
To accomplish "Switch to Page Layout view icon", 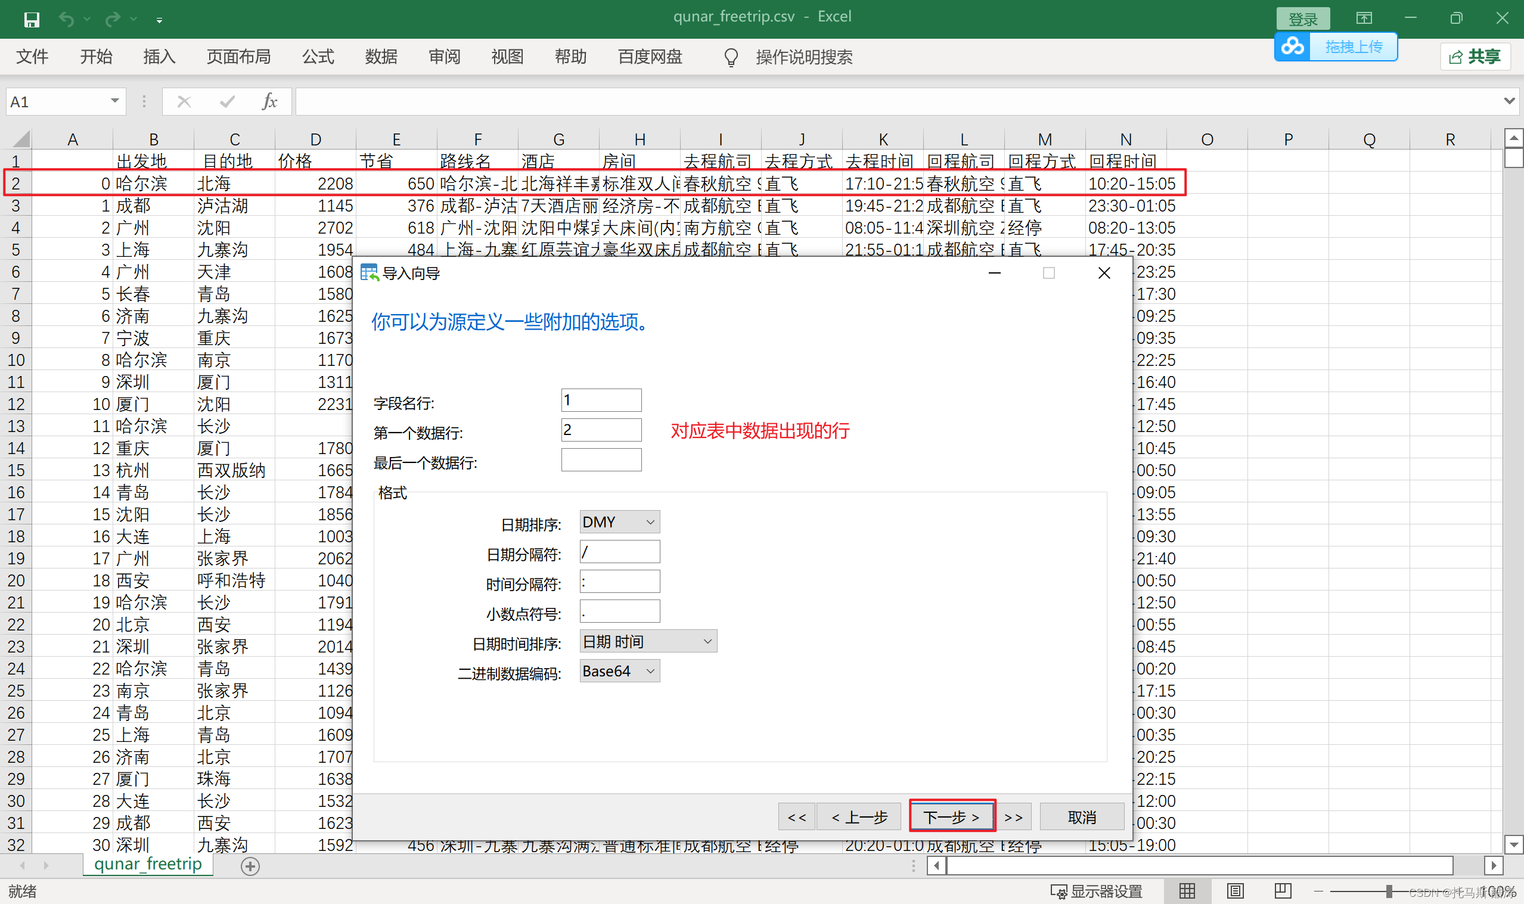I will [x=1235, y=891].
